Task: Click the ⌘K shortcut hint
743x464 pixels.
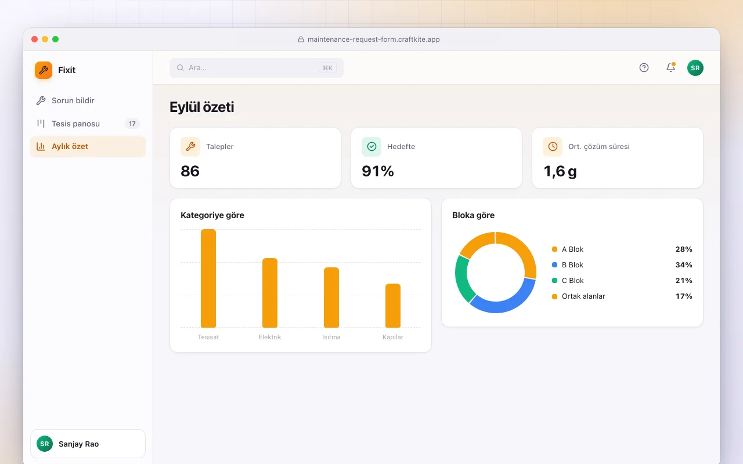Action: (327, 68)
